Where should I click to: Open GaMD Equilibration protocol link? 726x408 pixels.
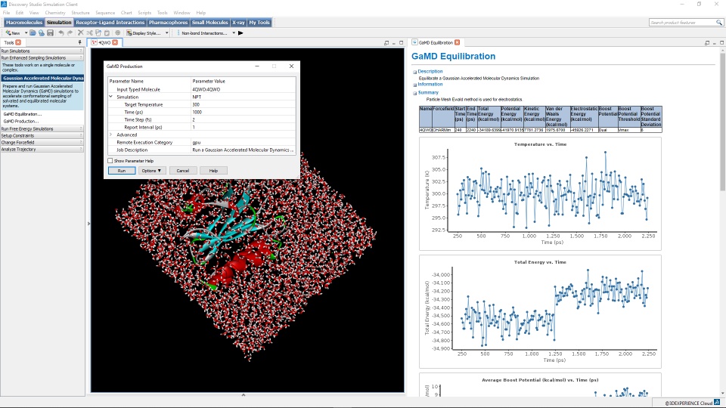pos(22,114)
